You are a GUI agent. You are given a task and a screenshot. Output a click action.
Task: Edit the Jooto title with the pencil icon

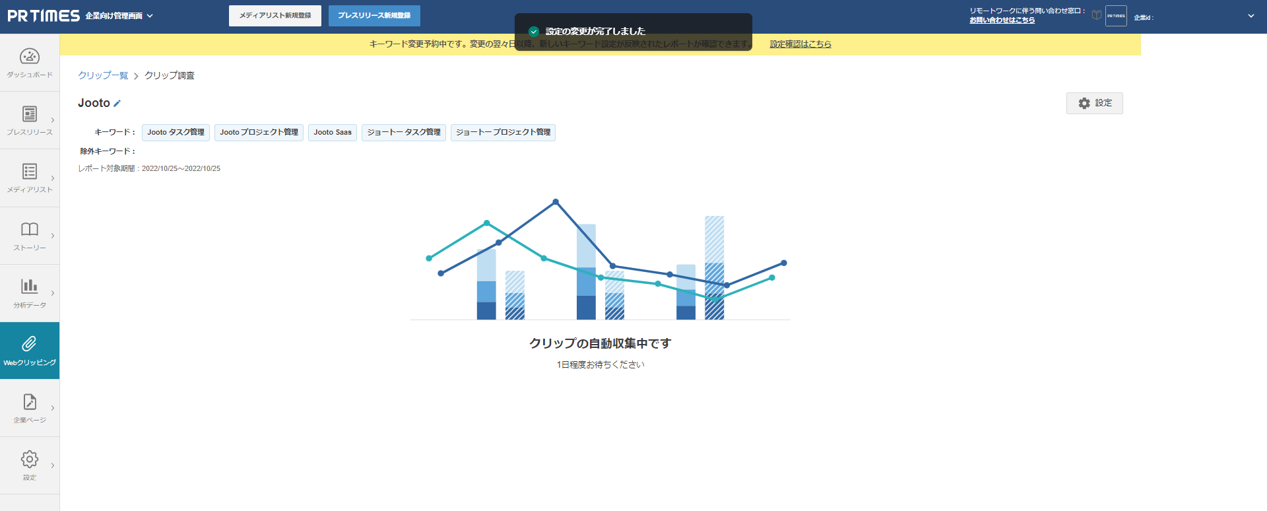click(117, 103)
